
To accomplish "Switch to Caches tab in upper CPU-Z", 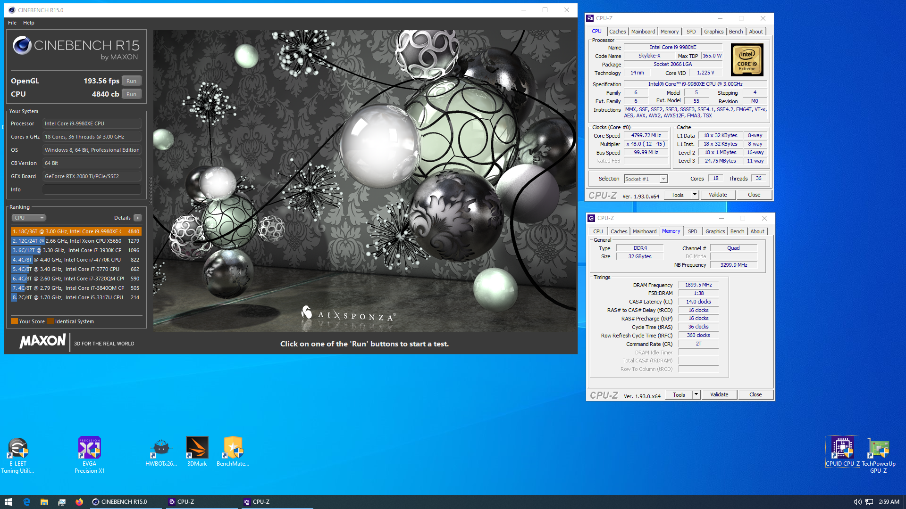I will [617, 32].
